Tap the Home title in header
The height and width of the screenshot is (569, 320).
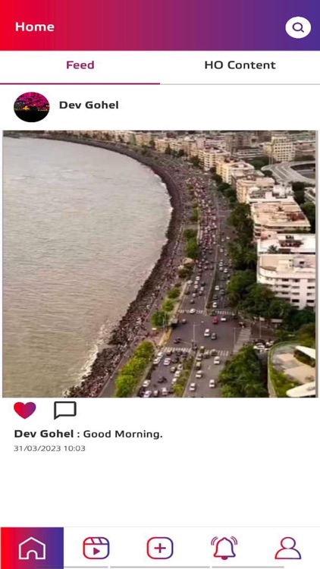(x=35, y=27)
